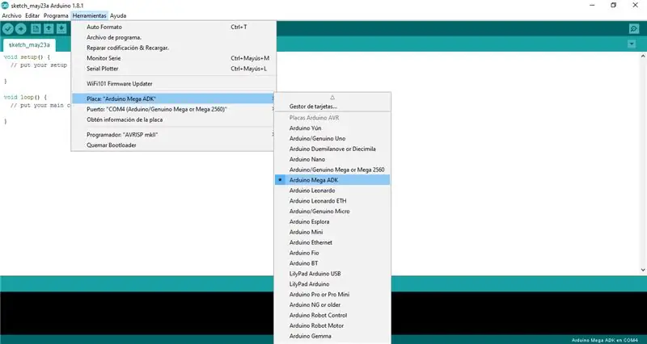Open Serial Monitor magnifier icon

[x=634, y=28]
